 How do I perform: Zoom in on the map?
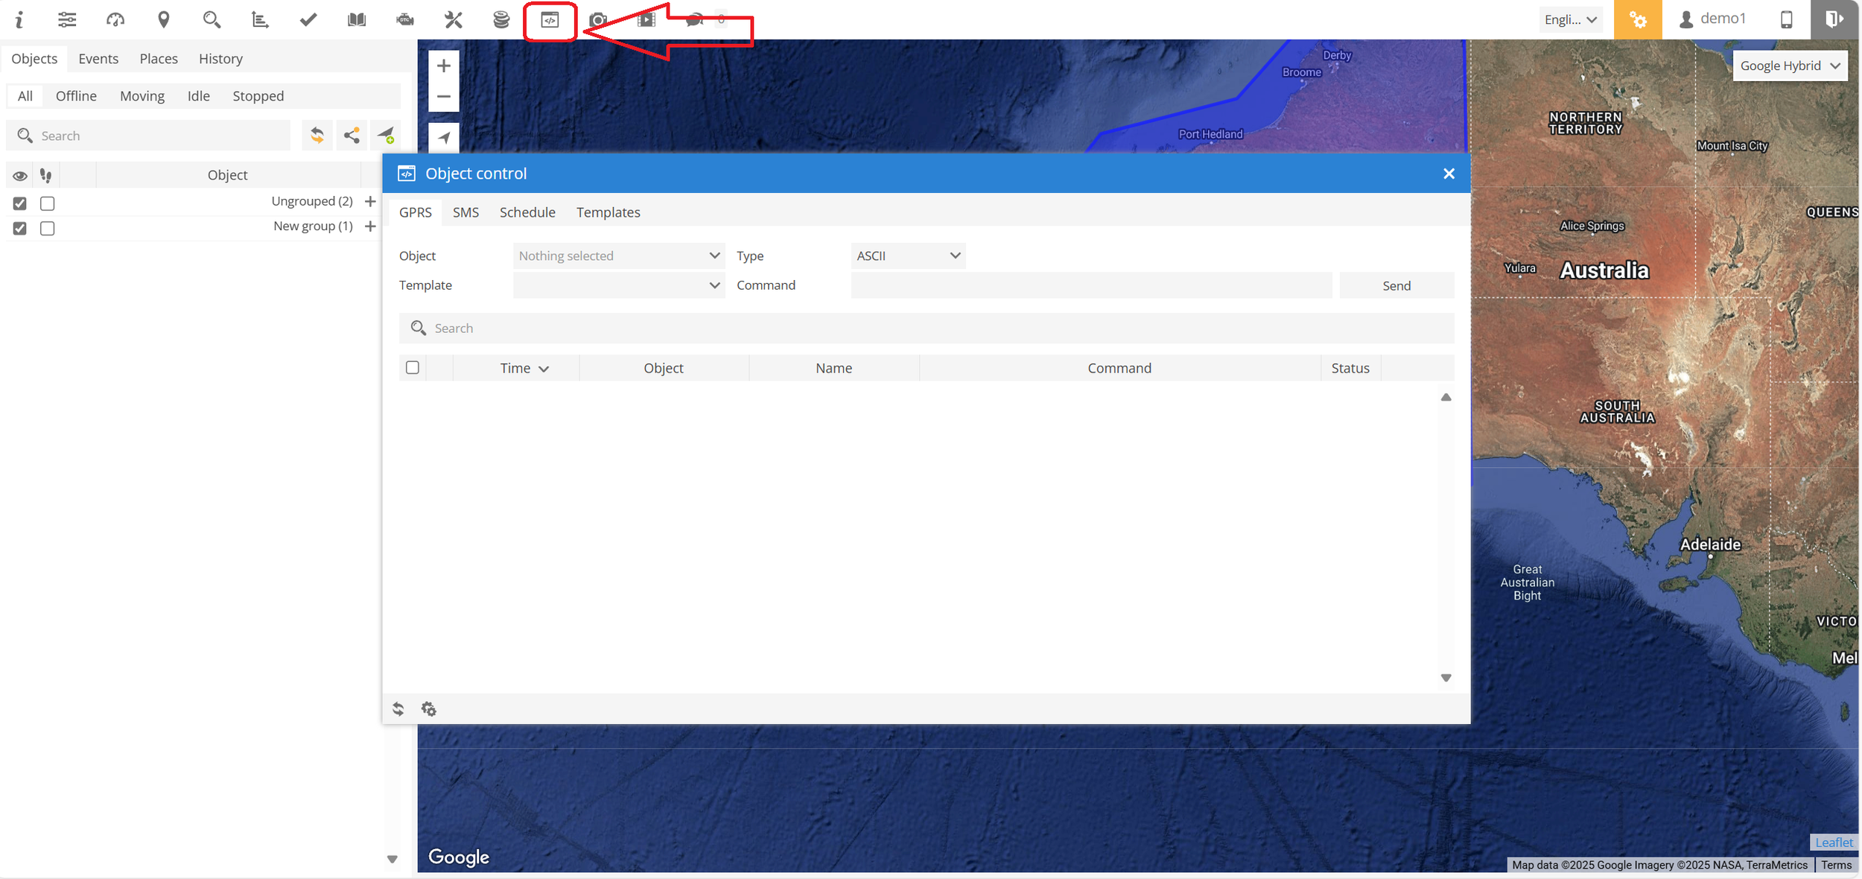pos(444,66)
